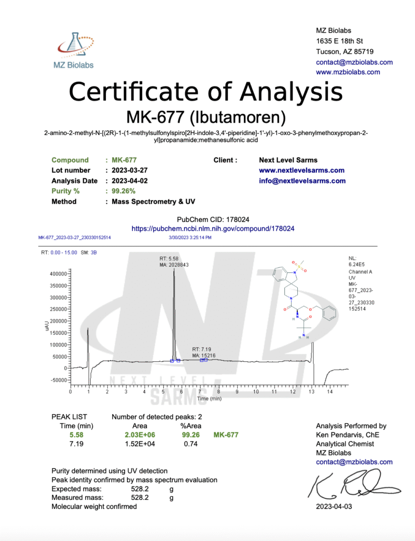Viewport: 415px width, 541px height.
Task: Select the peak area value 2.03E+06
Action: coord(140,435)
